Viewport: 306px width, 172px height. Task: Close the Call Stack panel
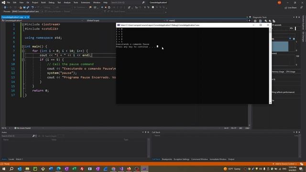299,132
